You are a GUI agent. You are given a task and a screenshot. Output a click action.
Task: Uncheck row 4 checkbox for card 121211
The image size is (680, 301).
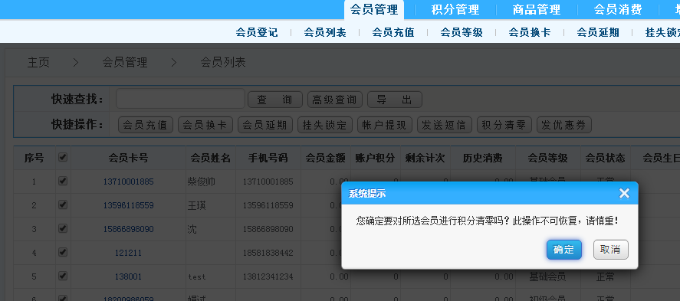[63, 252]
